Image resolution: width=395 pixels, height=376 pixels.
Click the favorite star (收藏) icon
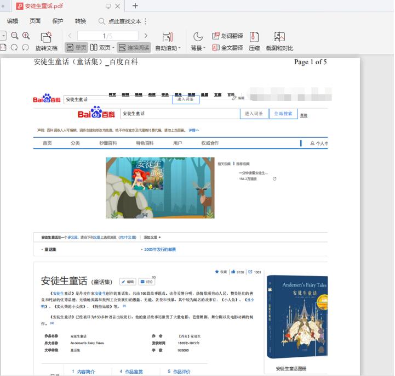click(217, 272)
